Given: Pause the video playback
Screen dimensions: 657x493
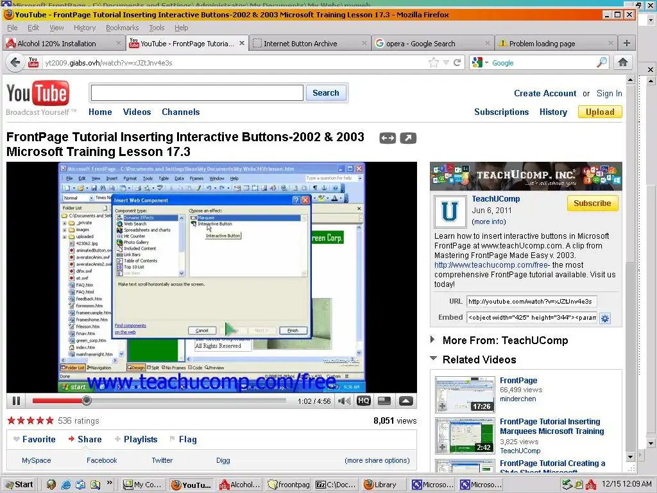Looking at the screenshot, I should pyautogui.click(x=16, y=401).
